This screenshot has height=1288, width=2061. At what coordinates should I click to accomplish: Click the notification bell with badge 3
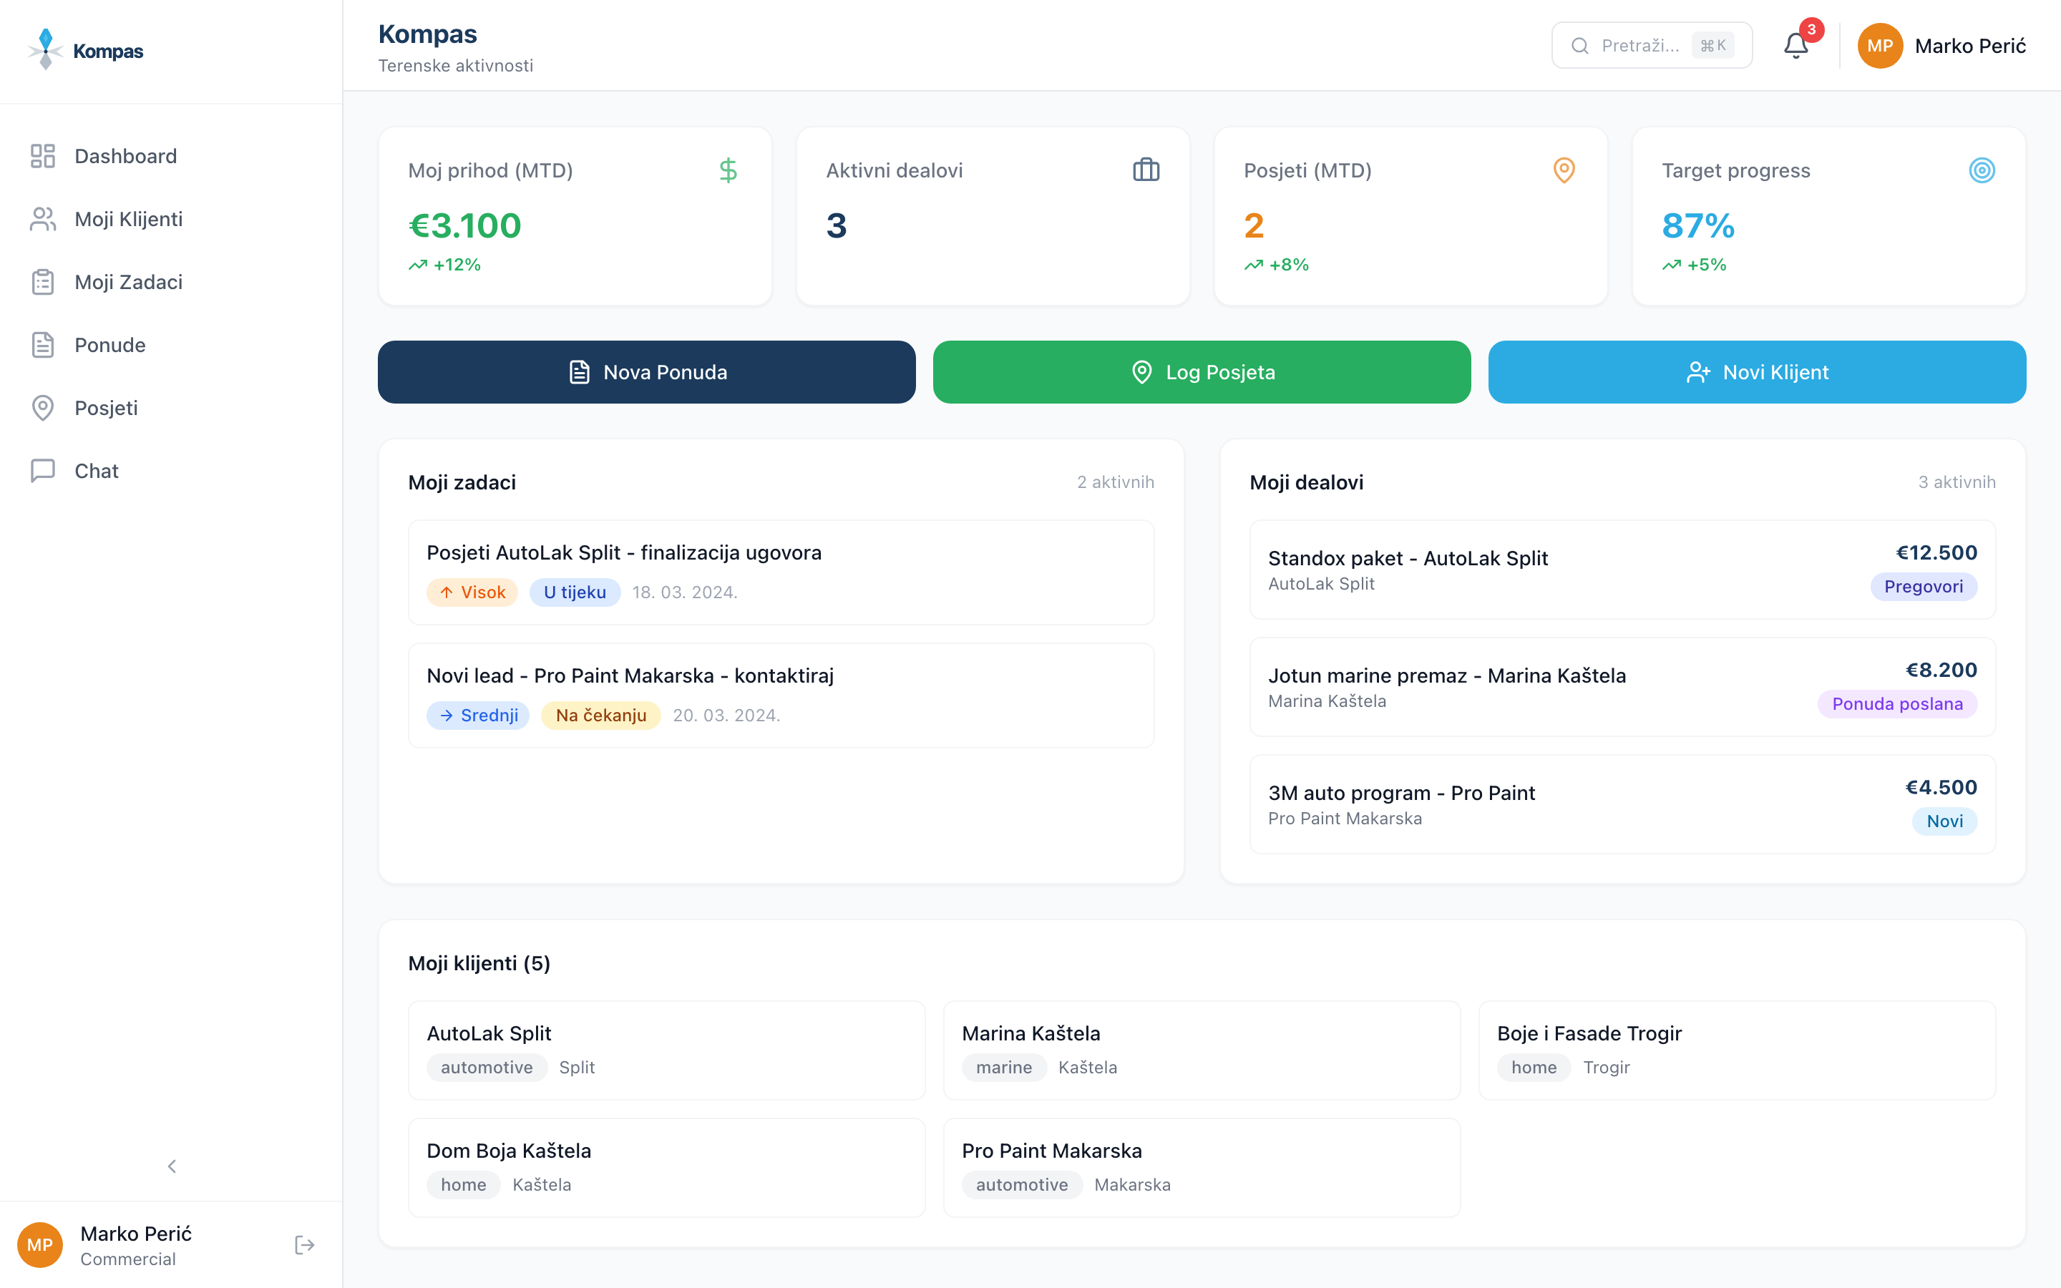[x=1796, y=45]
